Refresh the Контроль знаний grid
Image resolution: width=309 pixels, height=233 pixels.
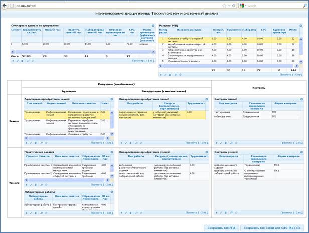236,143
